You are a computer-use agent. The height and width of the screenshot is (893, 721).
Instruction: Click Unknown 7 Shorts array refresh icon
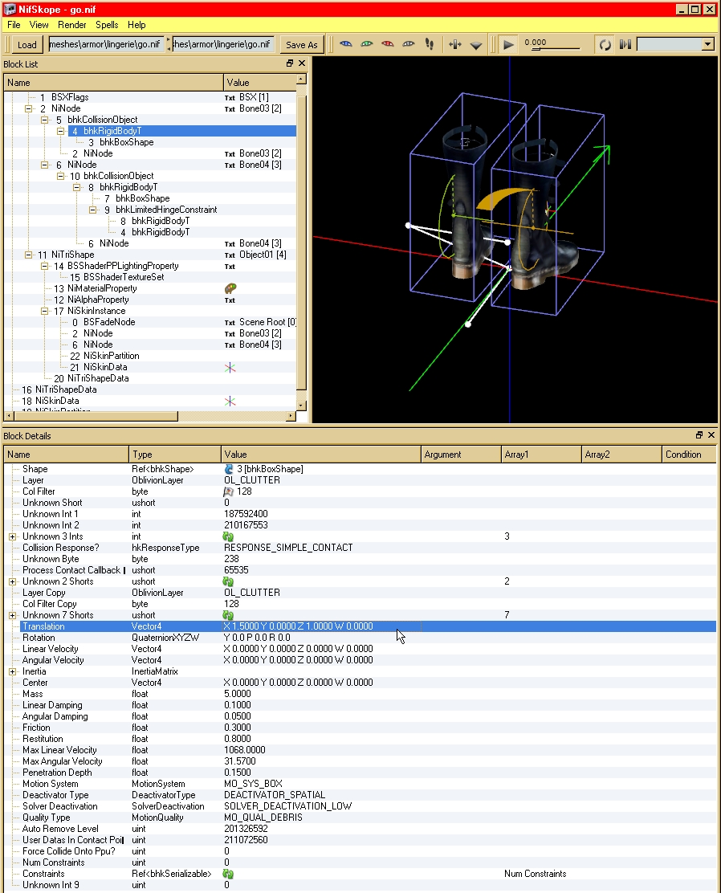coord(228,615)
